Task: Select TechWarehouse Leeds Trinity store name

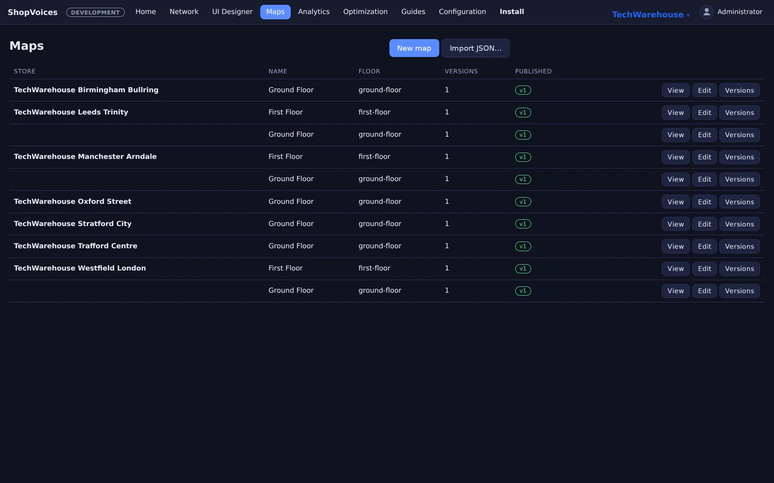Action: [x=71, y=112]
